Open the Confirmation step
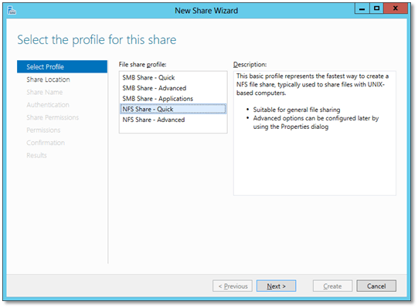Screen dimensions: 418x308 [x=46, y=143]
